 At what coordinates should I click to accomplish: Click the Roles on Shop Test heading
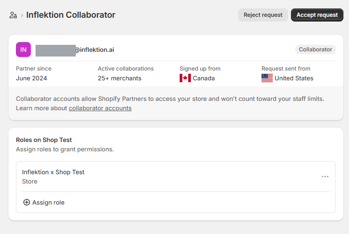tap(44, 140)
